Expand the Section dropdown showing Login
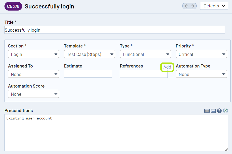Screen dimensions: 232x154 tap(33, 54)
